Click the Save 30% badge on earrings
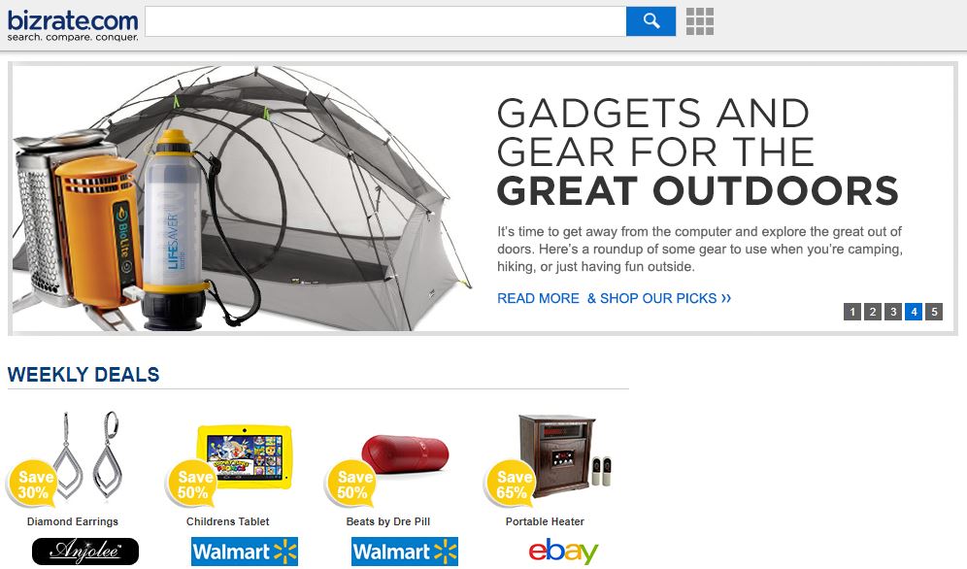Screen dimensions: 967x569 coord(33,485)
